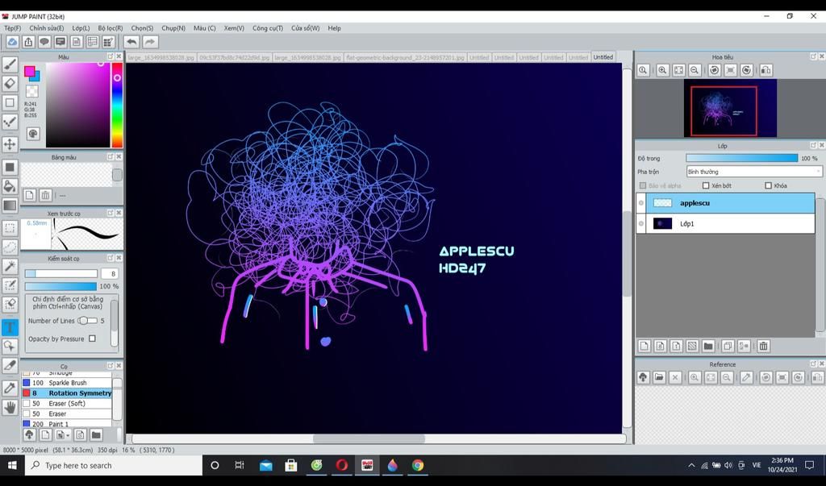Undock the Lớp layer panel
826x486 pixels.
(813, 145)
